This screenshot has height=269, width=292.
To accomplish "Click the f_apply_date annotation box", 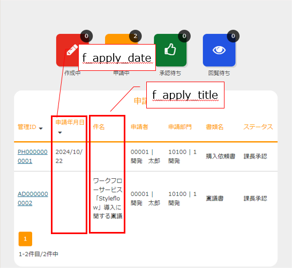I will click(x=117, y=57).
